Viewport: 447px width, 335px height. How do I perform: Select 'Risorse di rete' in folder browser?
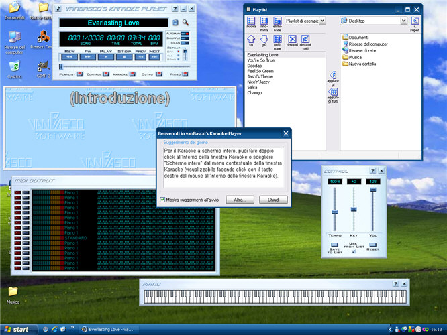coord(359,50)
